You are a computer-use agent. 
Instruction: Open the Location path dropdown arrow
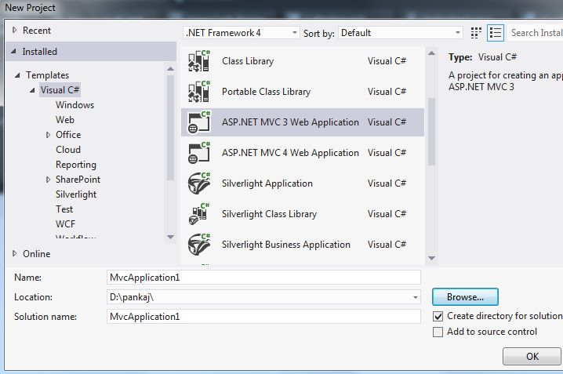[x=415, y=297]
